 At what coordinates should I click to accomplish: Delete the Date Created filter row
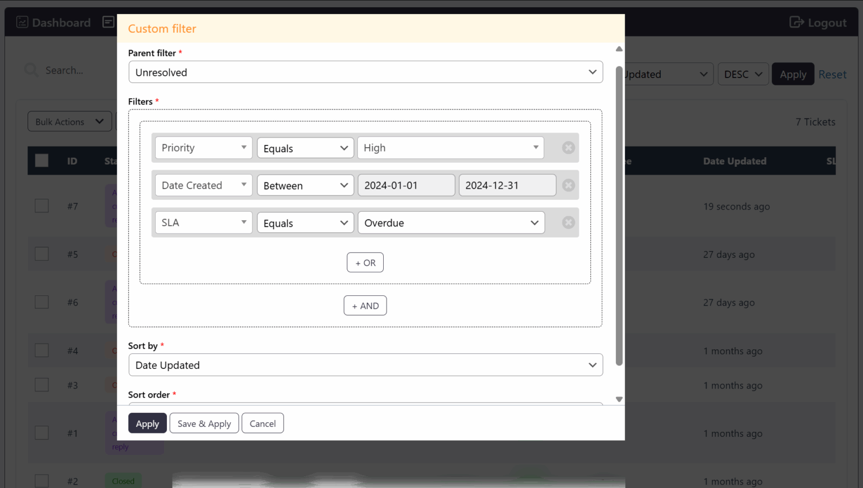tap(568, 185)
